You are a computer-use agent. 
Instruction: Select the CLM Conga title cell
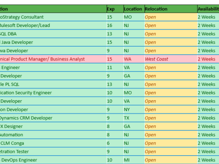(x=53, y=143)
